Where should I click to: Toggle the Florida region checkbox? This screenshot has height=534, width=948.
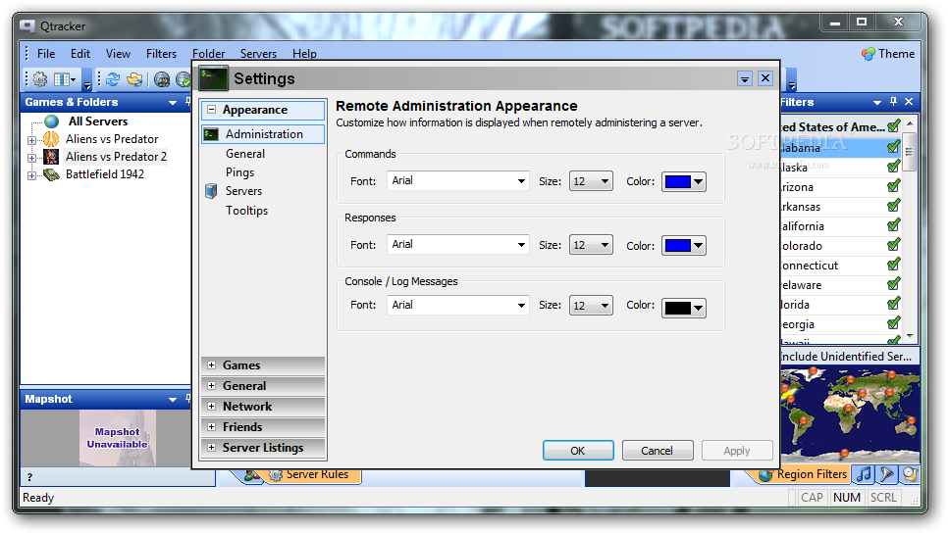[x=894, y=304]
